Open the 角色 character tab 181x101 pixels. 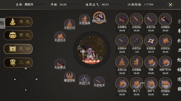click(19, 22)
